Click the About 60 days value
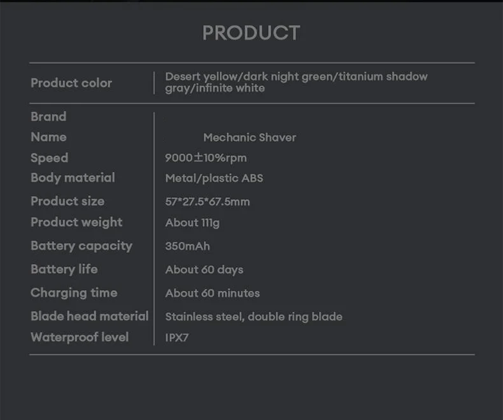The height and width of the screenshot is (420, 503). coord(204,270)
